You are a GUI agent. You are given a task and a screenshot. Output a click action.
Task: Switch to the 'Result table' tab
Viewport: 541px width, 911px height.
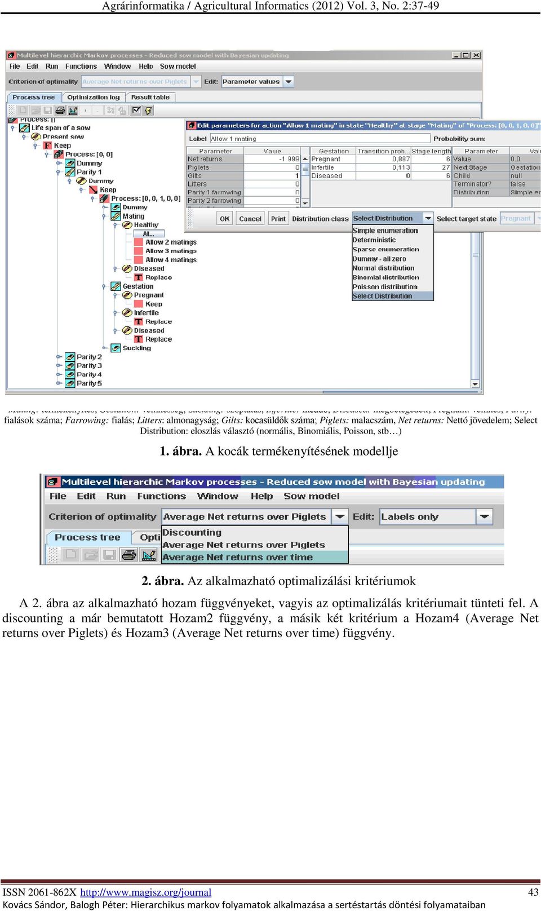tap(150, 97)
